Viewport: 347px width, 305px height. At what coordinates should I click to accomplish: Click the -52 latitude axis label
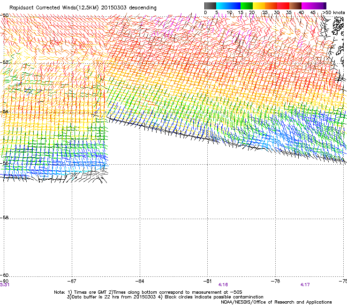[x=4, y=62]
